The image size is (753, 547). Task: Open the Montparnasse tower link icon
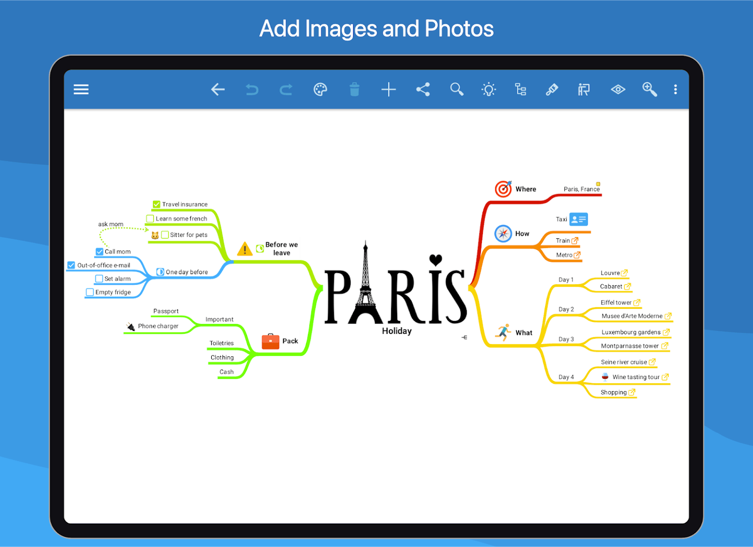click(x=665, y=346)
